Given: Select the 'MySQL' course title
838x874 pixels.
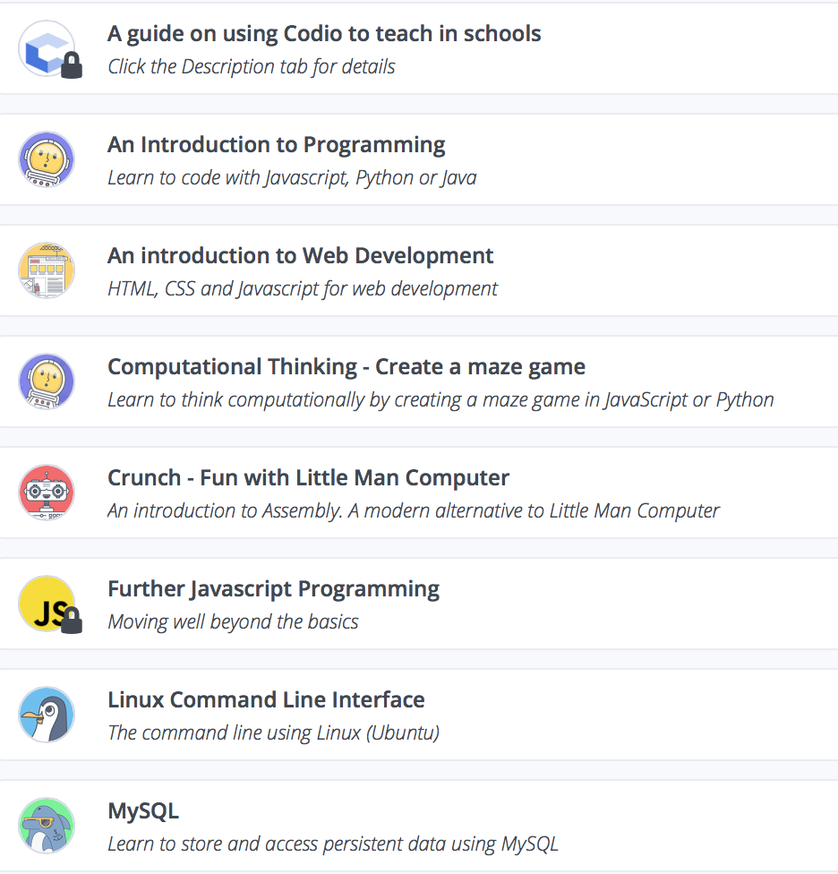Looking at the screenshot, I should tap(143, 811).
